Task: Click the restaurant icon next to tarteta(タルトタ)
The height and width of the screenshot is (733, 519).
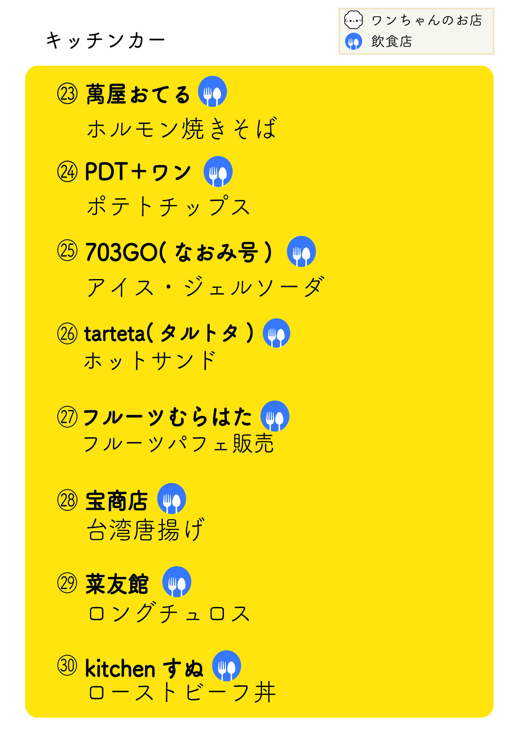Action: click(277, 333)
